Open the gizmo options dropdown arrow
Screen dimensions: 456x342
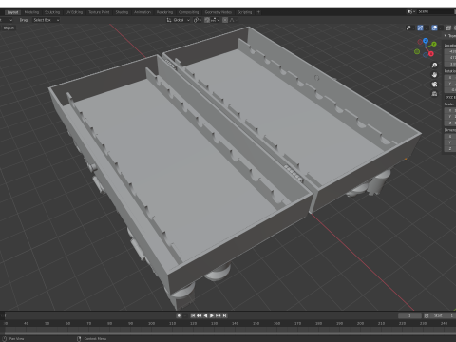click(x=427, y=28)
